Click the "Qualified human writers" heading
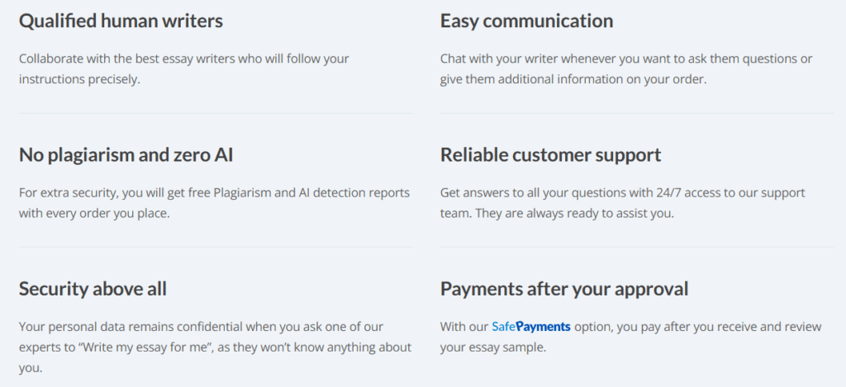Screen dimensions: 846x387 pyautogui.click(x=121, y=21)
